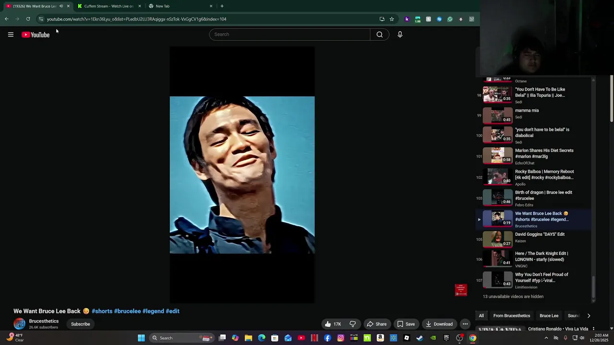
Task: Click the address bar URL
Action: (137, 19)
